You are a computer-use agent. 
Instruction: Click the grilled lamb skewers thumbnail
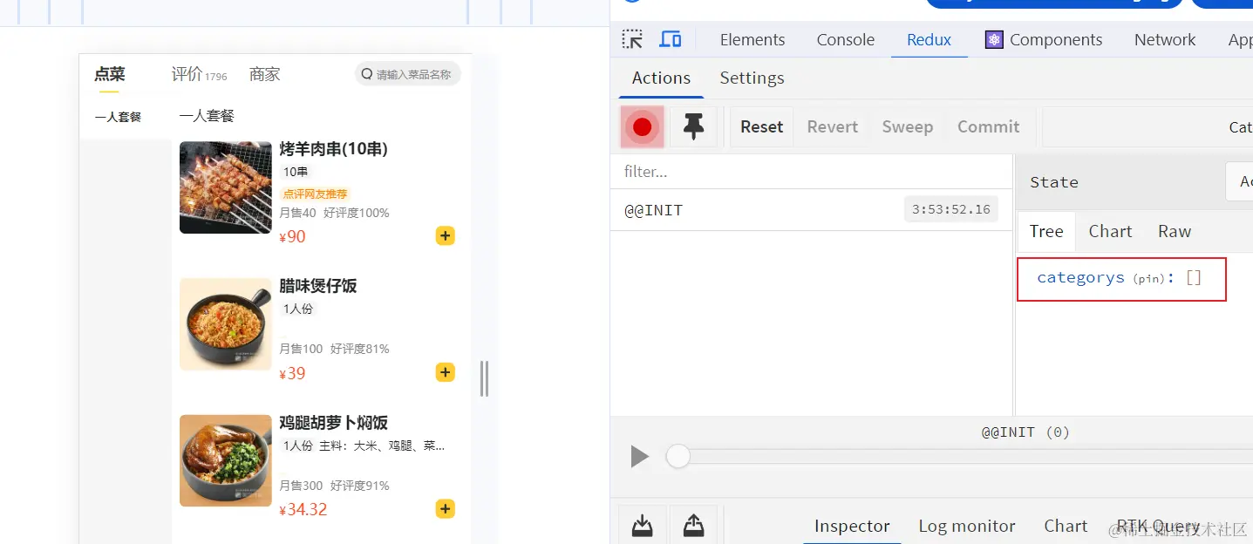click(x=225, y=187)
